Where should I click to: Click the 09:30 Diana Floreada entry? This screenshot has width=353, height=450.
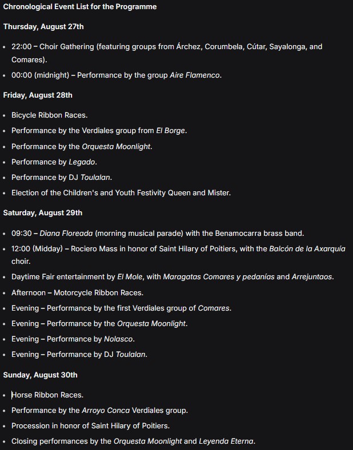158,234
